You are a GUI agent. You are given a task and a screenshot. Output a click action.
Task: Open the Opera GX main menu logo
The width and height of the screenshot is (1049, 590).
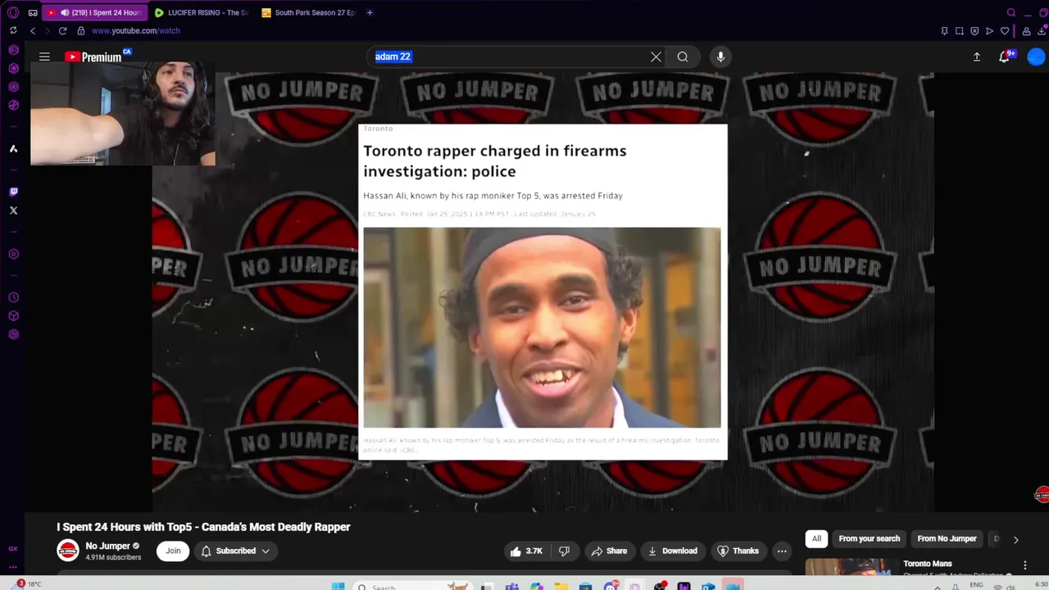coord(13,12)
